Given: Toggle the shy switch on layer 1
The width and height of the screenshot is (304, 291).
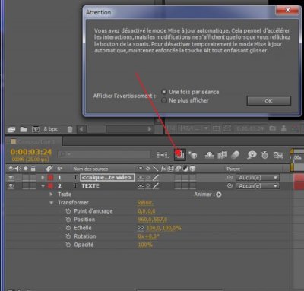Looking at the screenshot, I should pos(140,178).
